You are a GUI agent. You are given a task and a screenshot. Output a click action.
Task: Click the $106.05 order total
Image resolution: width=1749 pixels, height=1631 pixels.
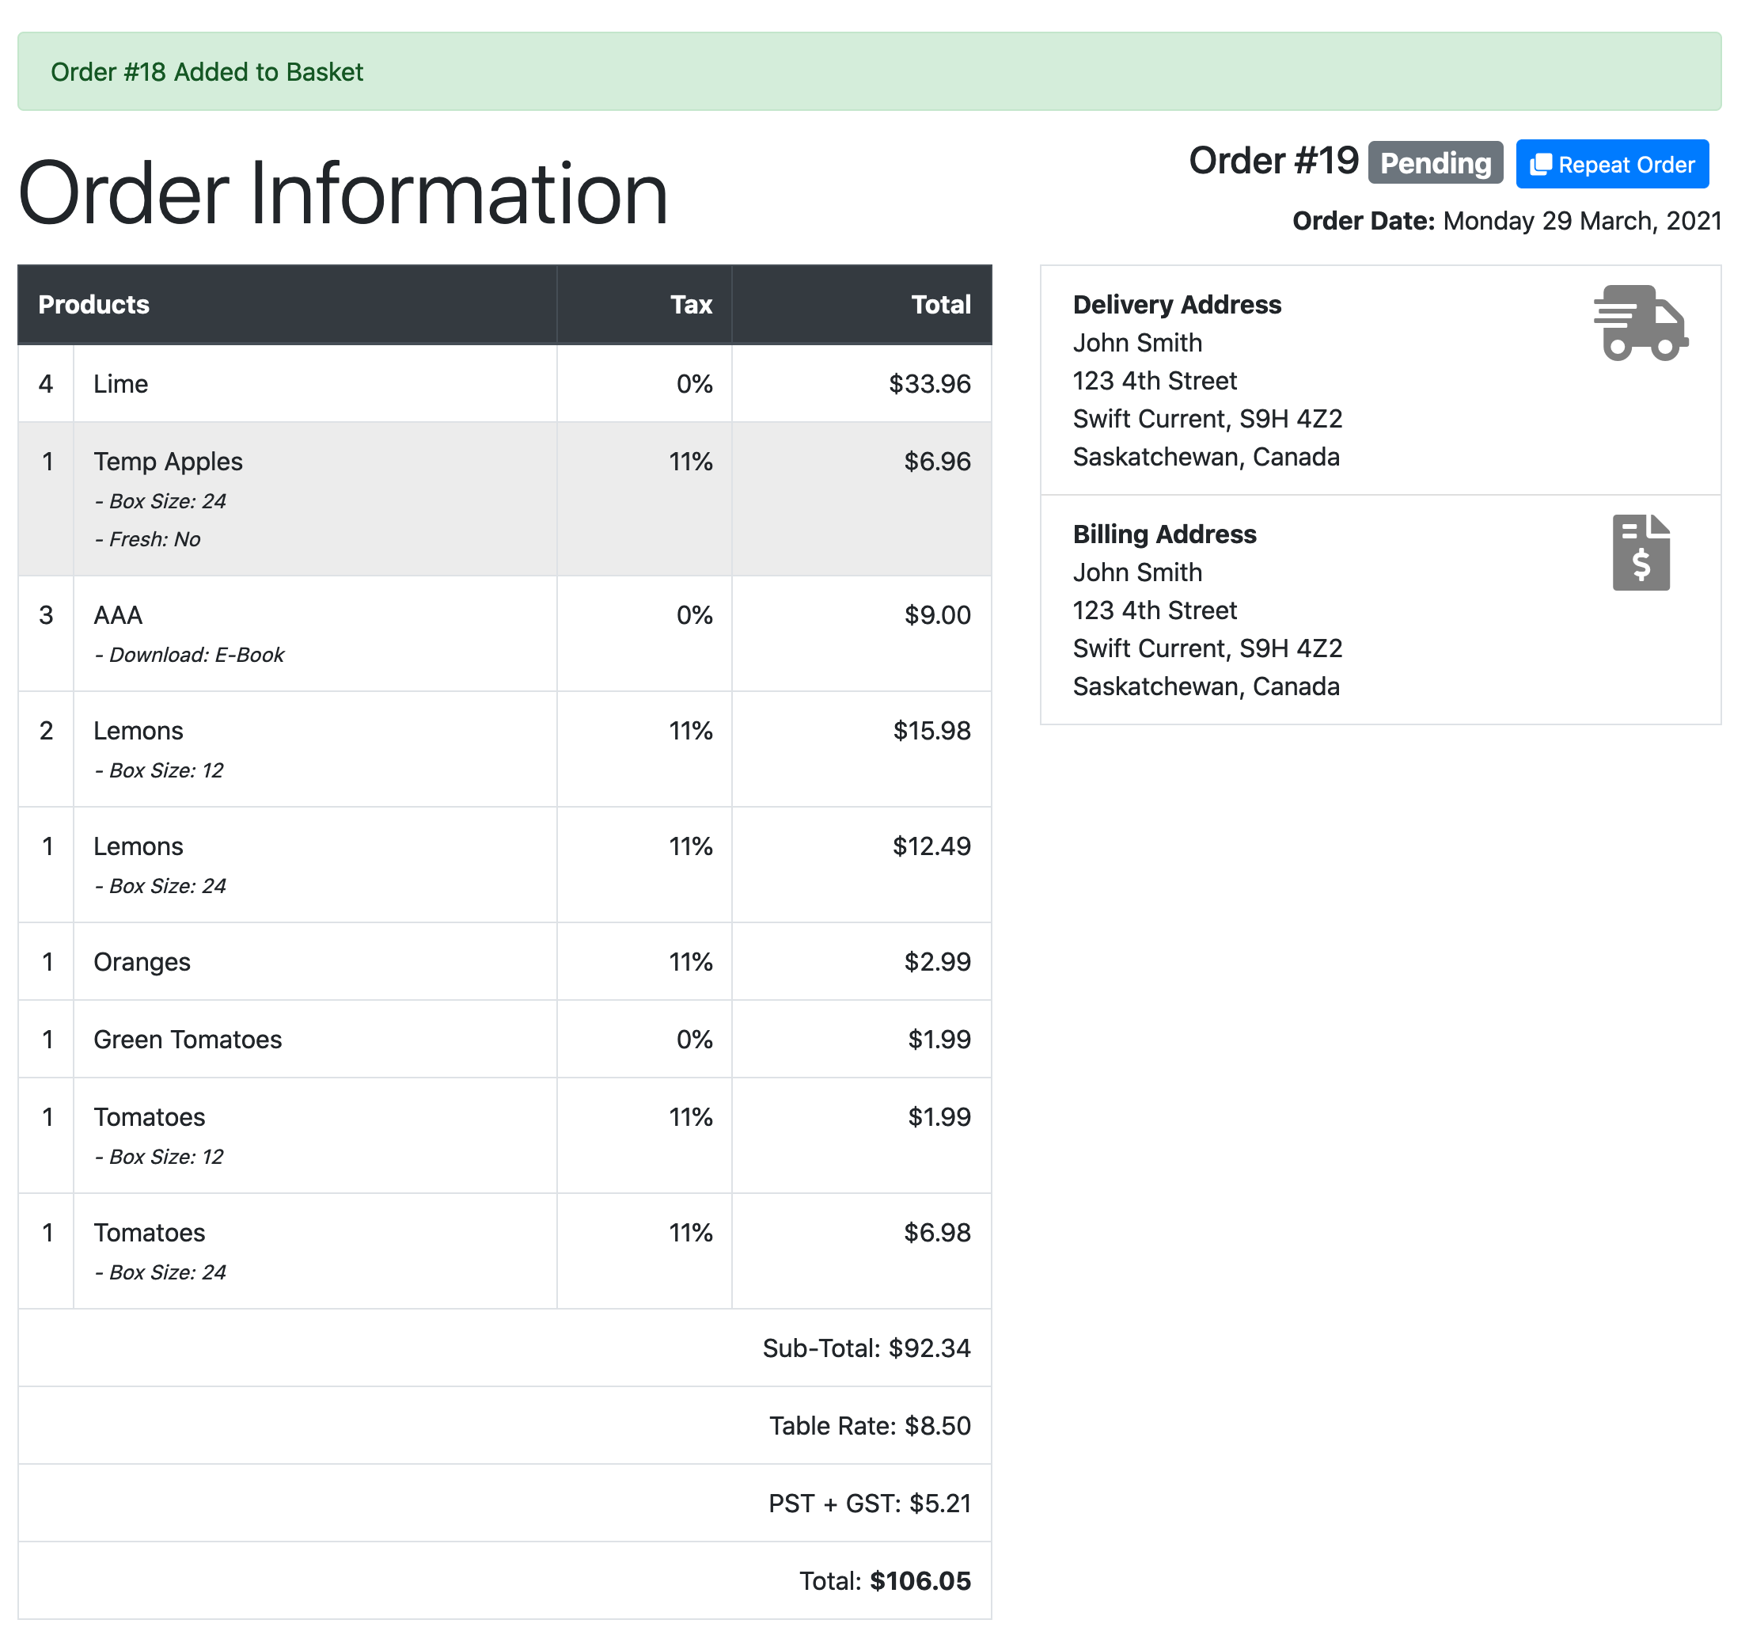click(x=920, y=1581)
